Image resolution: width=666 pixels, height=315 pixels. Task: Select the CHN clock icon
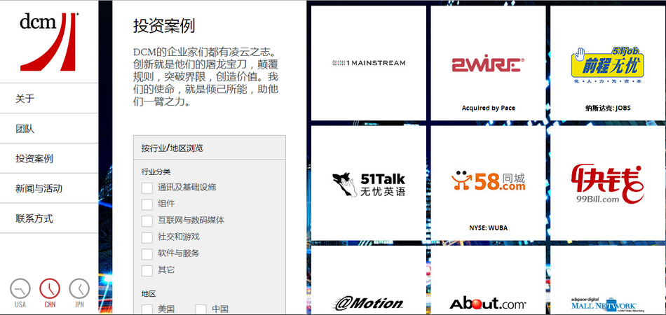(x=50, y=289)
